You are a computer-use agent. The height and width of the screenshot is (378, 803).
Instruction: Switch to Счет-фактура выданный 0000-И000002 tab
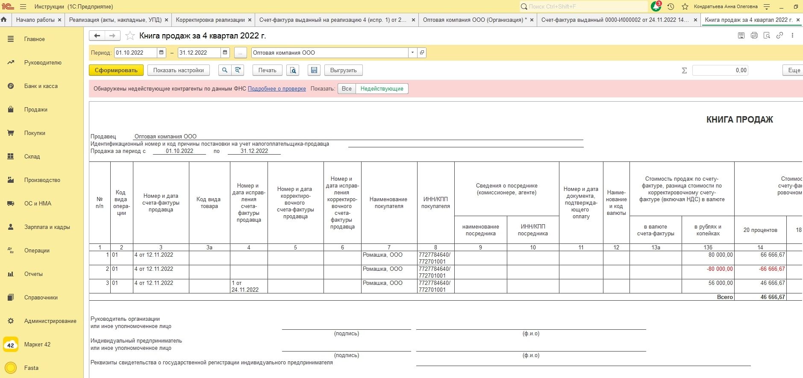(615, 20)
